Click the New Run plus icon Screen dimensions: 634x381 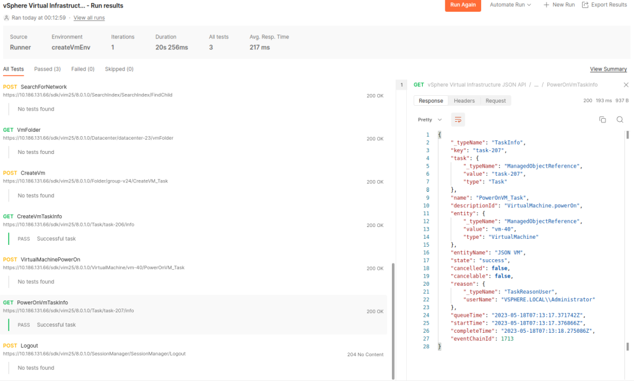[x=546, y=5]
